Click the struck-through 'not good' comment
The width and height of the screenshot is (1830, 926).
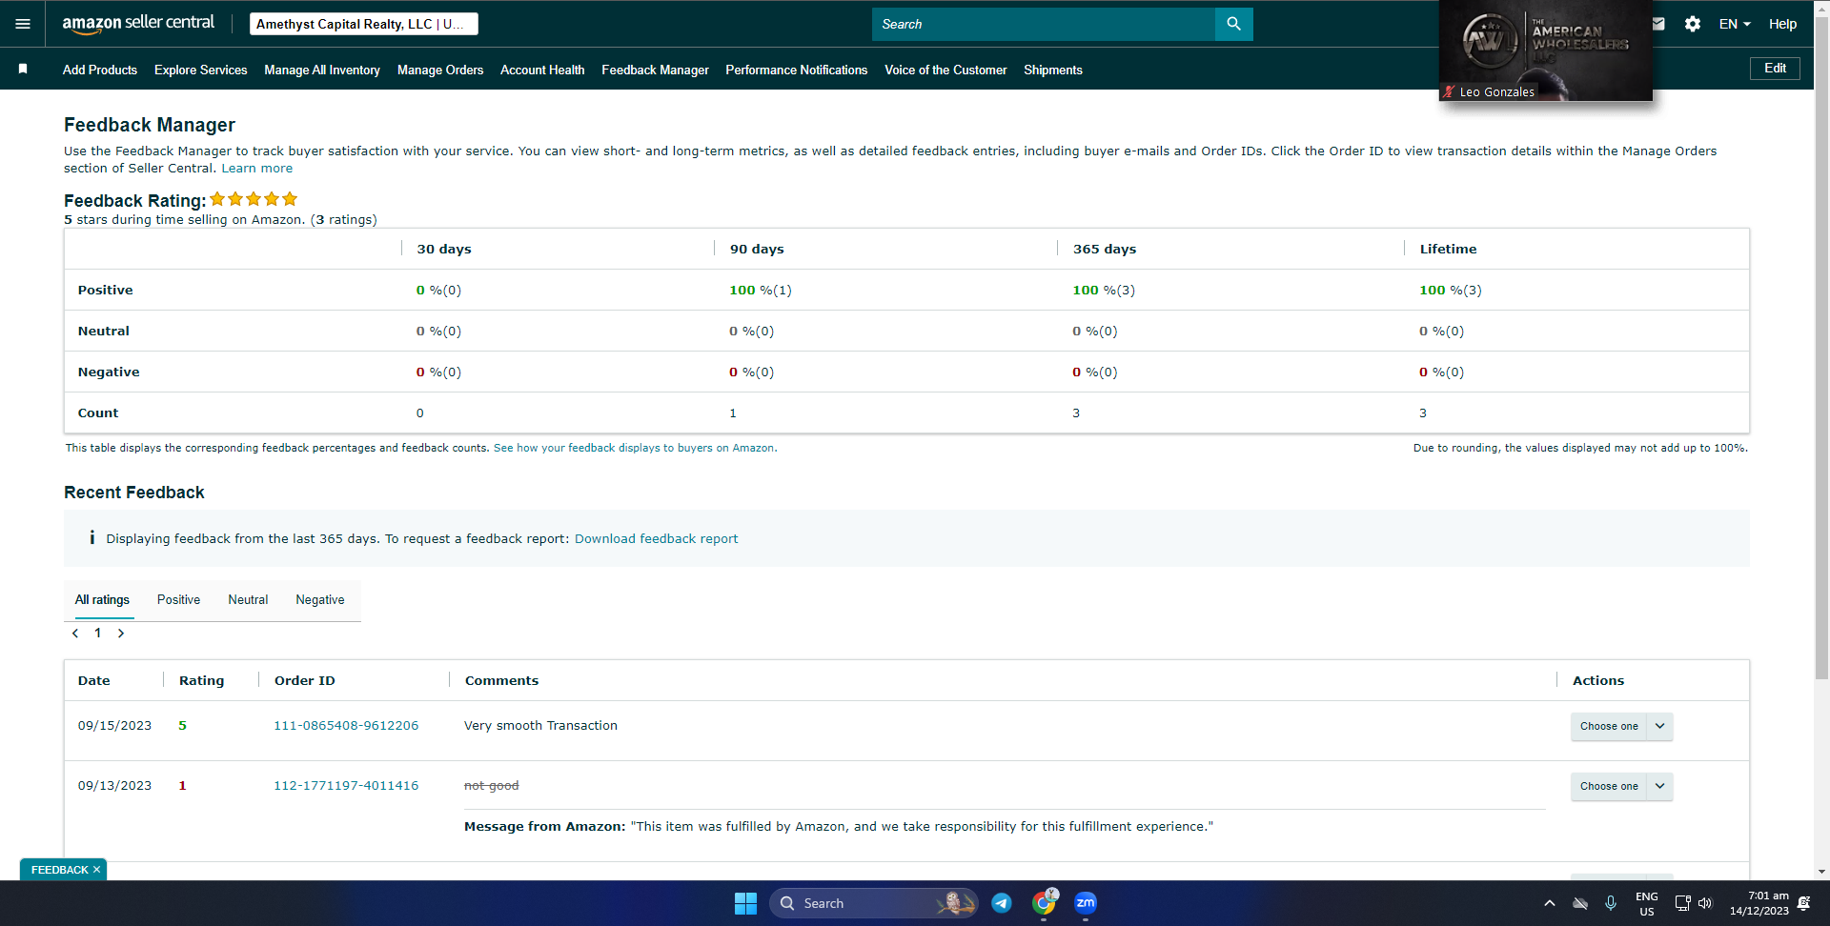tap(492, 786)
